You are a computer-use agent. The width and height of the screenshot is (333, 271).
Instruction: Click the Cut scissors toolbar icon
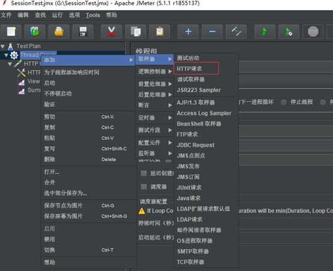111,31
